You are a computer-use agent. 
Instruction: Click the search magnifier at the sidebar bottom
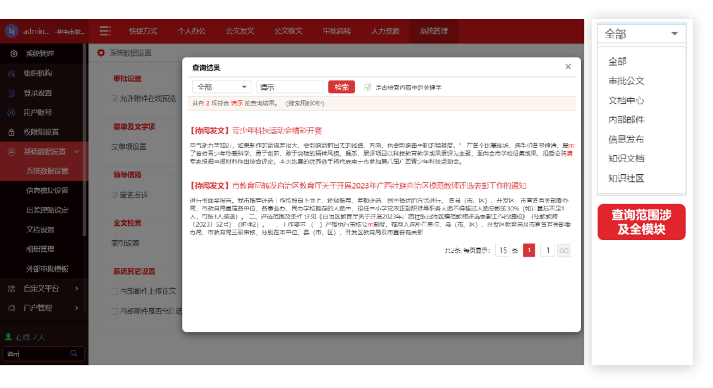pyautogui.click(x=73, y=354)
